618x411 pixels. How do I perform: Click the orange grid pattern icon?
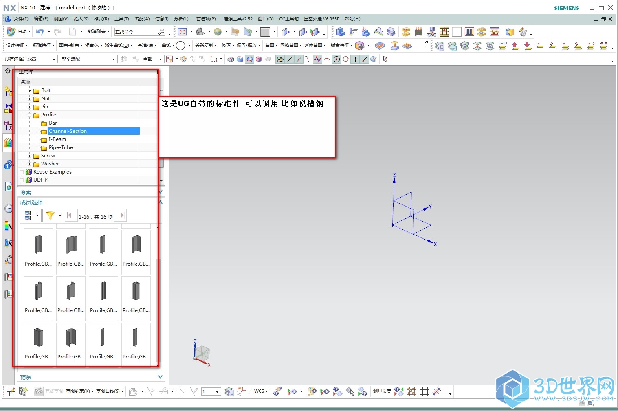pyautogui.click(x=411, y=391)
